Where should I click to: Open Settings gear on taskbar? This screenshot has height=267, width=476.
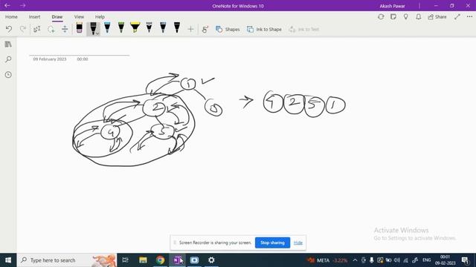pos(211,260)
